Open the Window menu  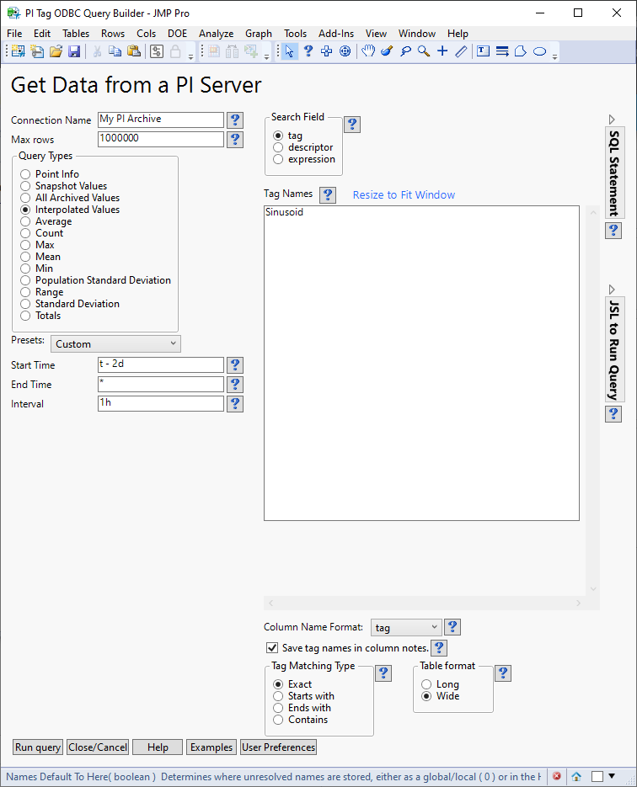coord(417,33)
